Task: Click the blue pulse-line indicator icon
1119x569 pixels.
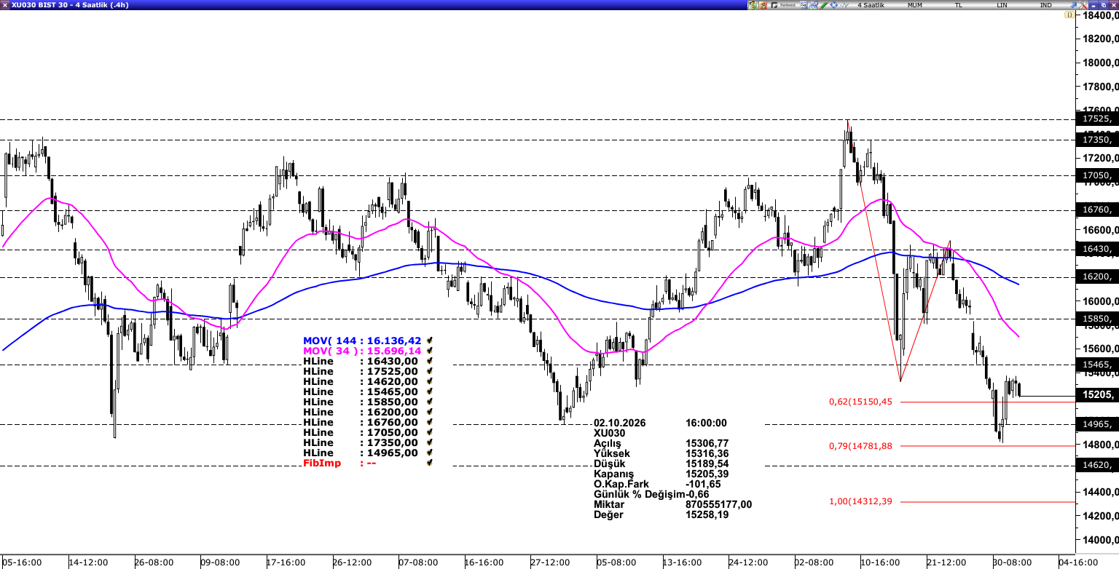Action: (844, 5)
